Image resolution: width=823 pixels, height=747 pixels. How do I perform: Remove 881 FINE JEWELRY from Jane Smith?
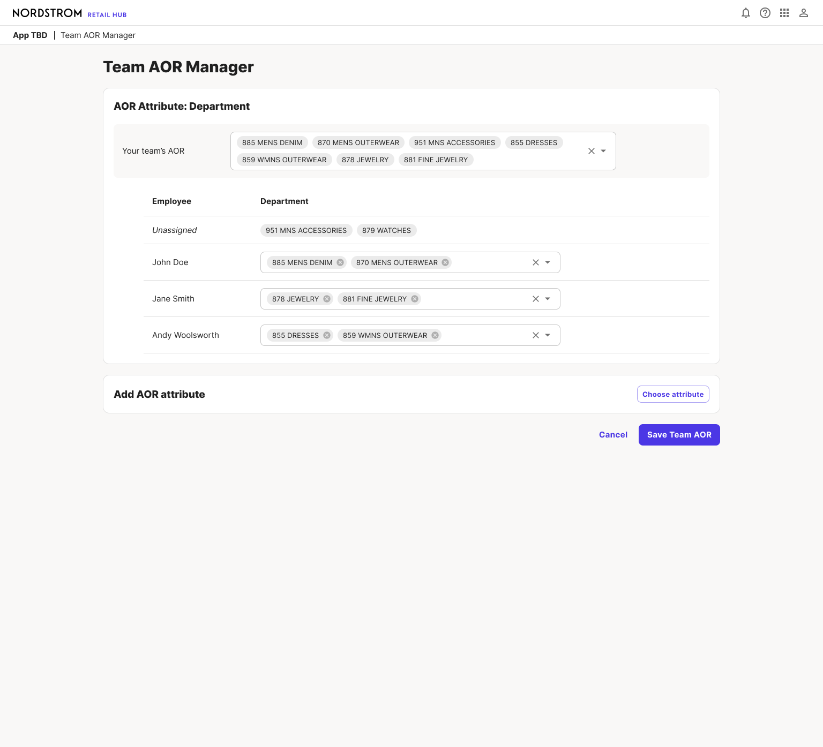tap(415, 299)
